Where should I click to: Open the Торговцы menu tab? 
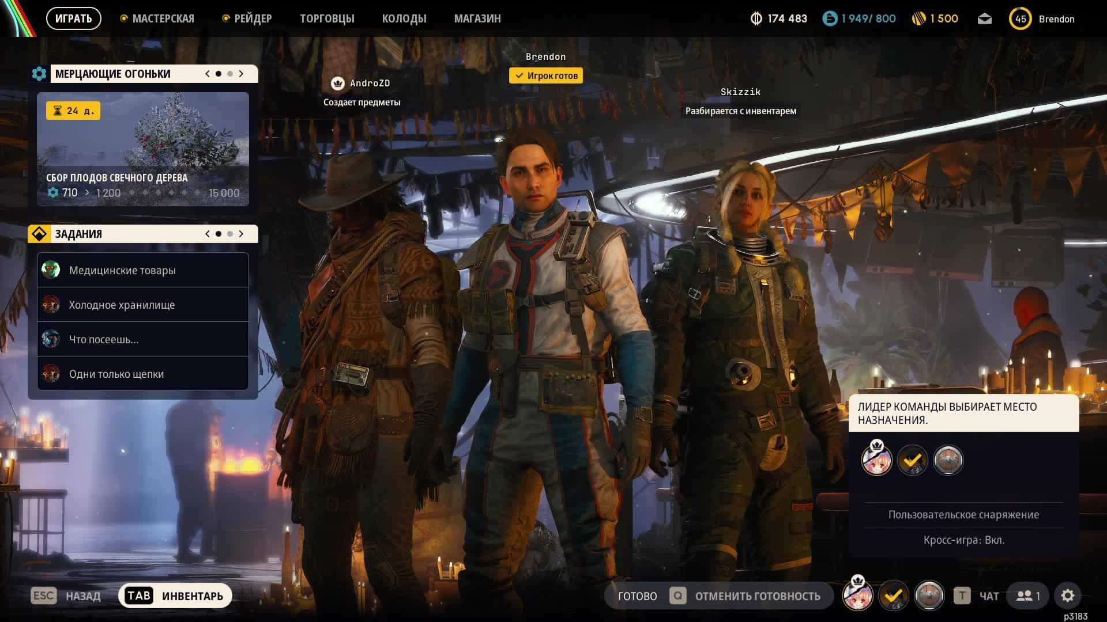327,18
